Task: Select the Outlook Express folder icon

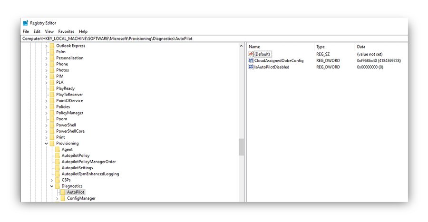Action: [52, 46]
